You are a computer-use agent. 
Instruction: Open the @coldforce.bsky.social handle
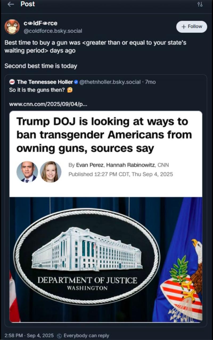tap(53, 31)
